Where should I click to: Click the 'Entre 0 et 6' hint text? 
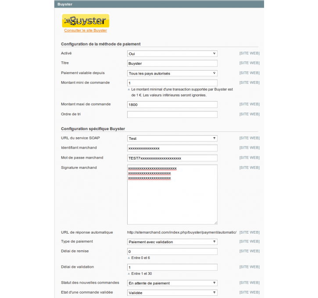coord(140,258)
